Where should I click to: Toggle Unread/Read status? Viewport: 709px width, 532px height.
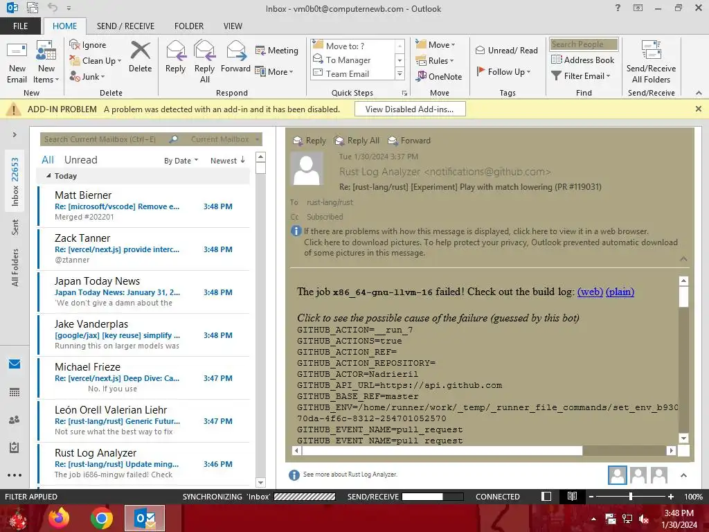click(506, 50)
